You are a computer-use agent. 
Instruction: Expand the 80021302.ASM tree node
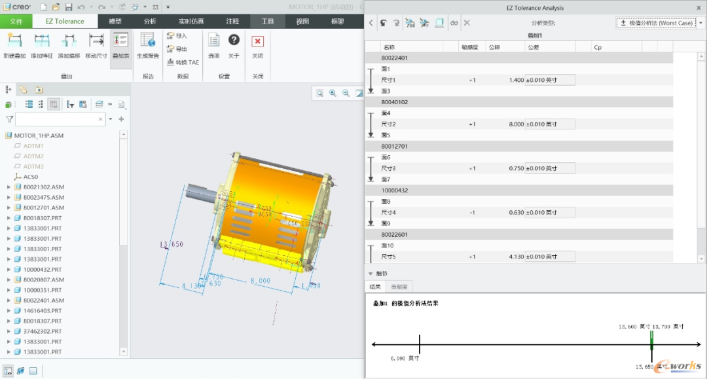[x=9, y=187]
